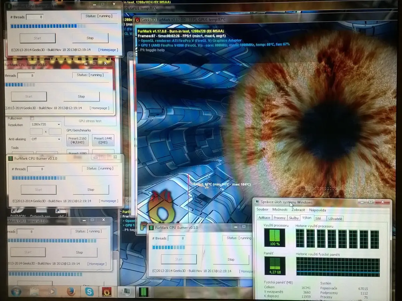
Task: Run the Preset:1440 (QHD) benchmark
Action: [x=103, y=140]
